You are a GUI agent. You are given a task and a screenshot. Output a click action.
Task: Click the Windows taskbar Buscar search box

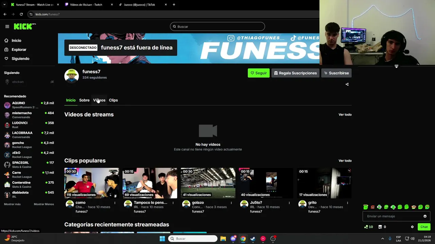pos(193,239)
